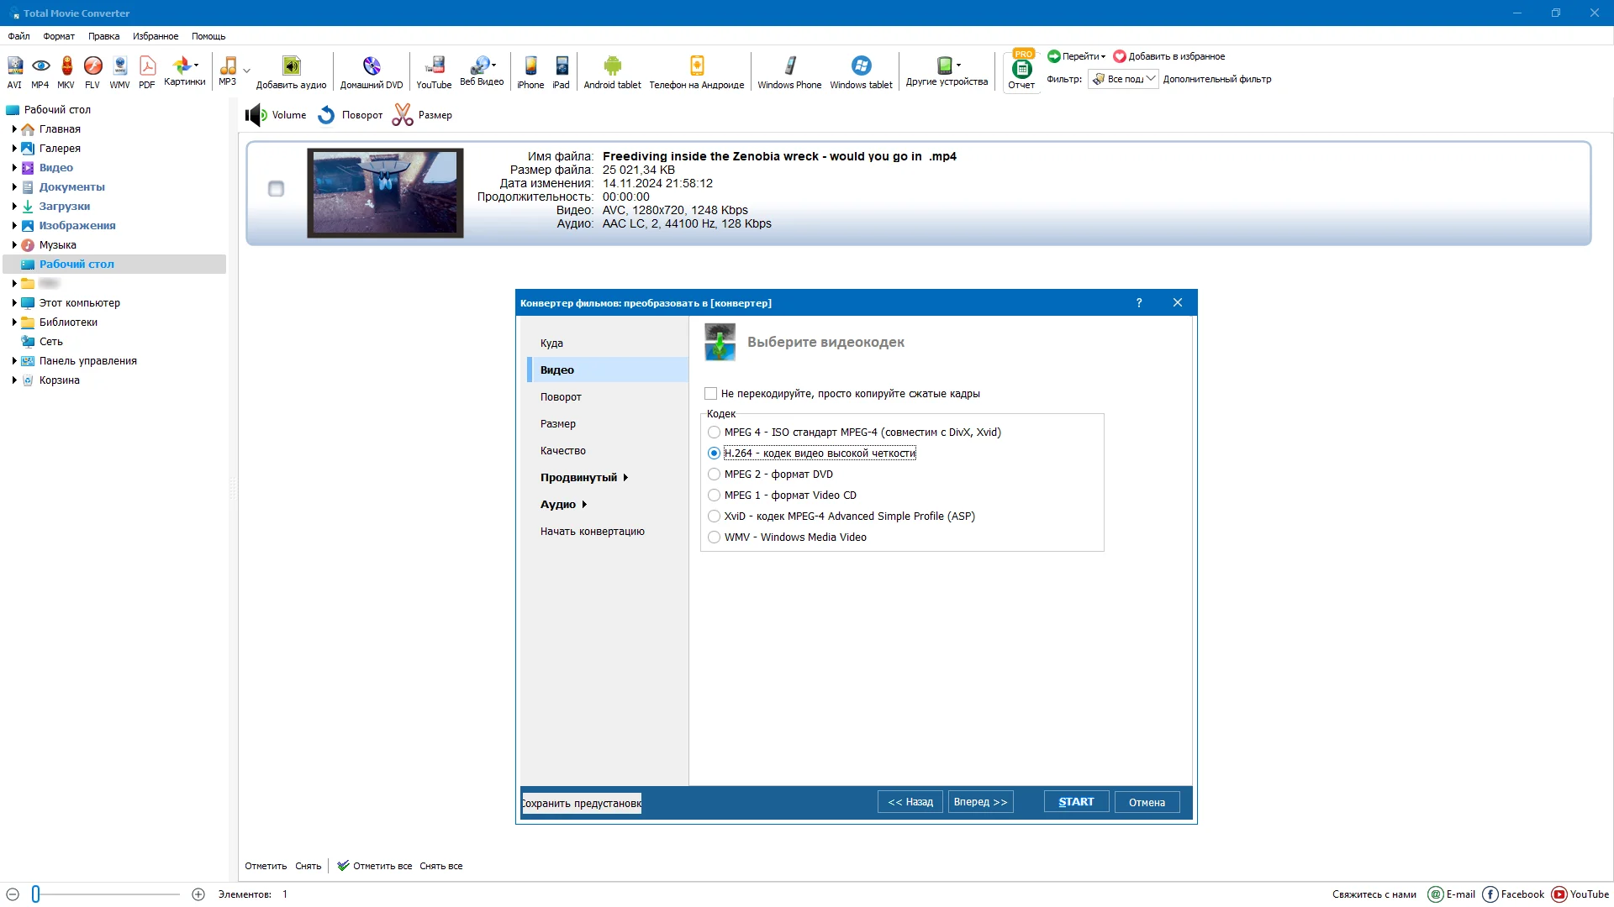This screenshot has width=1614, height=907.
Task: Choose the FLV format icon
Action: pyautogui.click(x=92, y=72)
